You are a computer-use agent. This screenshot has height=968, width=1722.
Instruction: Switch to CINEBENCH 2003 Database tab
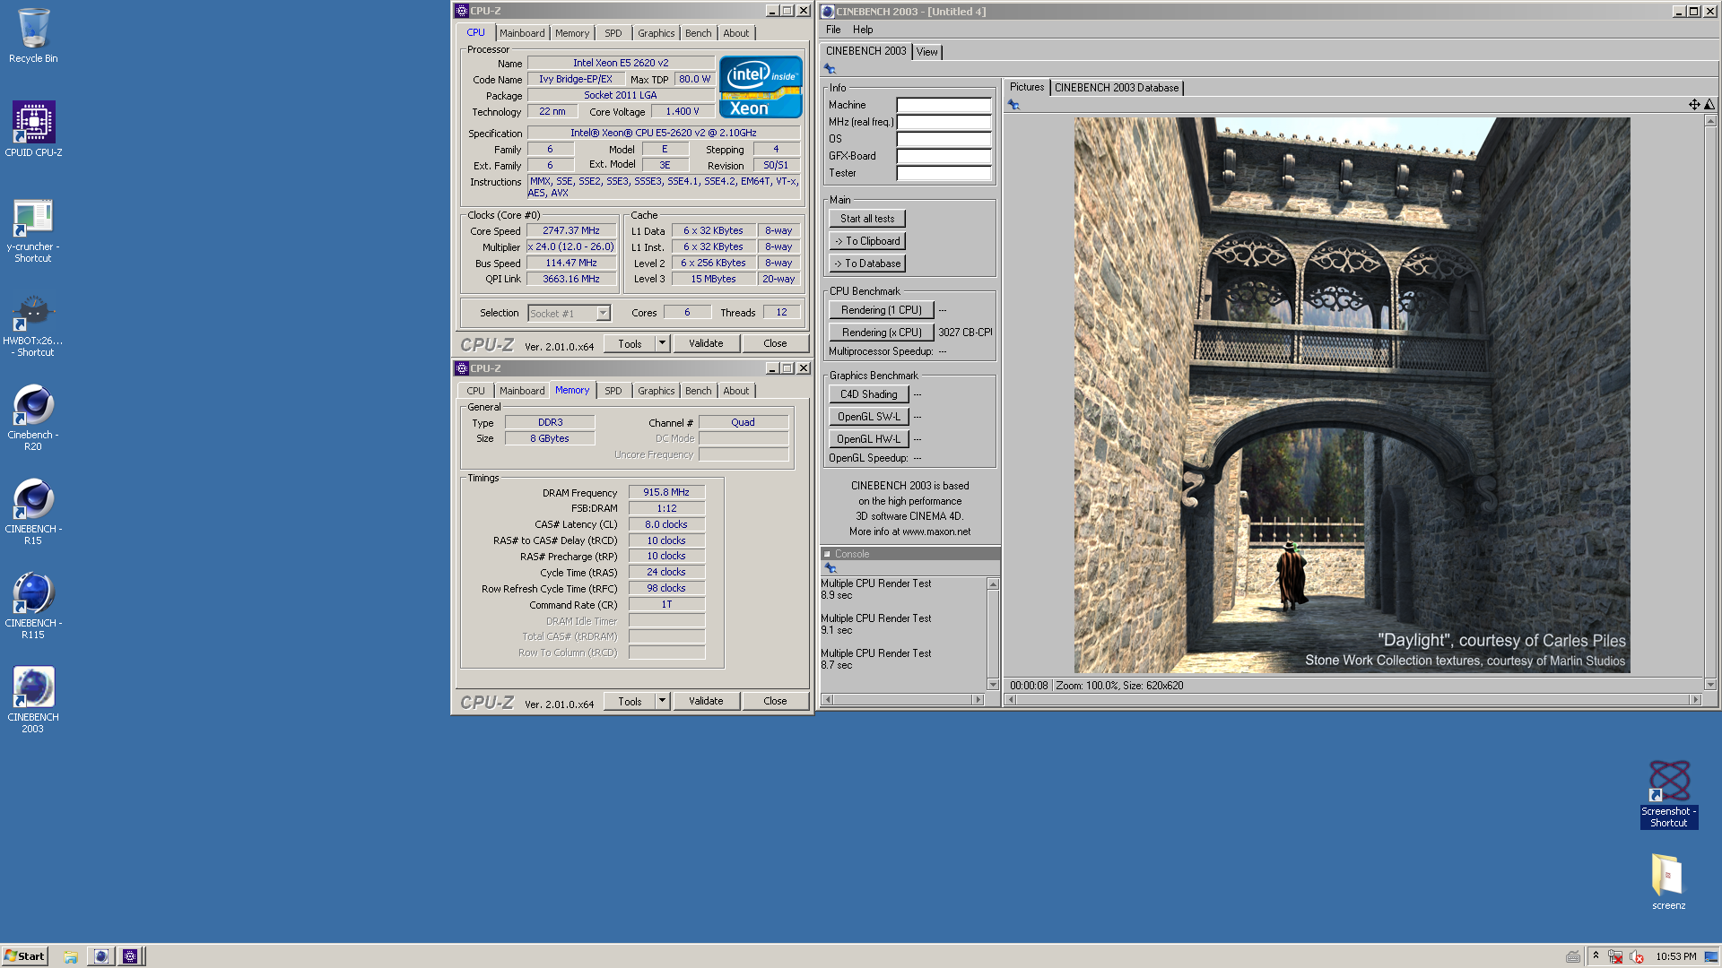1117,88
